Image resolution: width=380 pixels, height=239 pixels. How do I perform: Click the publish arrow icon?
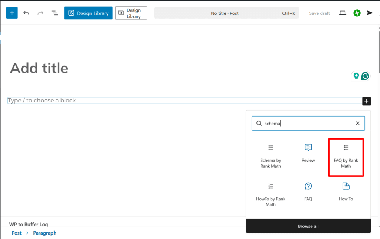point(369,13)
